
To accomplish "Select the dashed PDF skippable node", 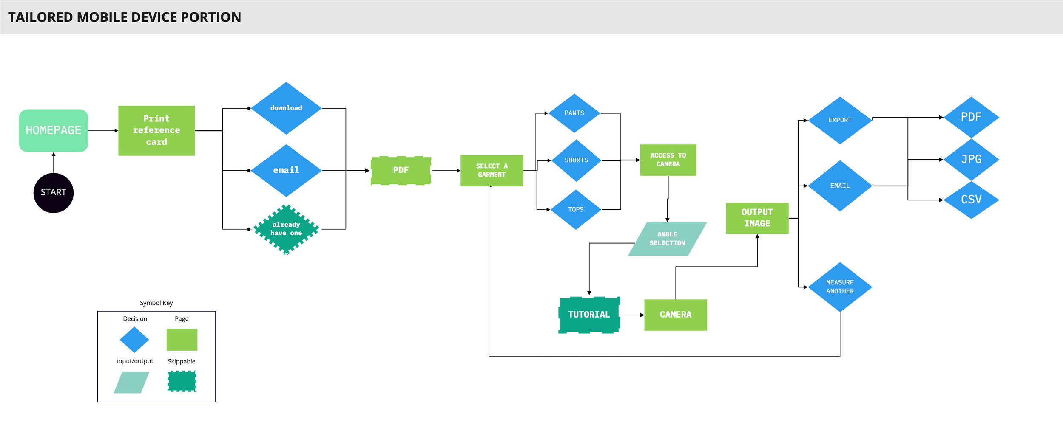I will pos(401,170).
